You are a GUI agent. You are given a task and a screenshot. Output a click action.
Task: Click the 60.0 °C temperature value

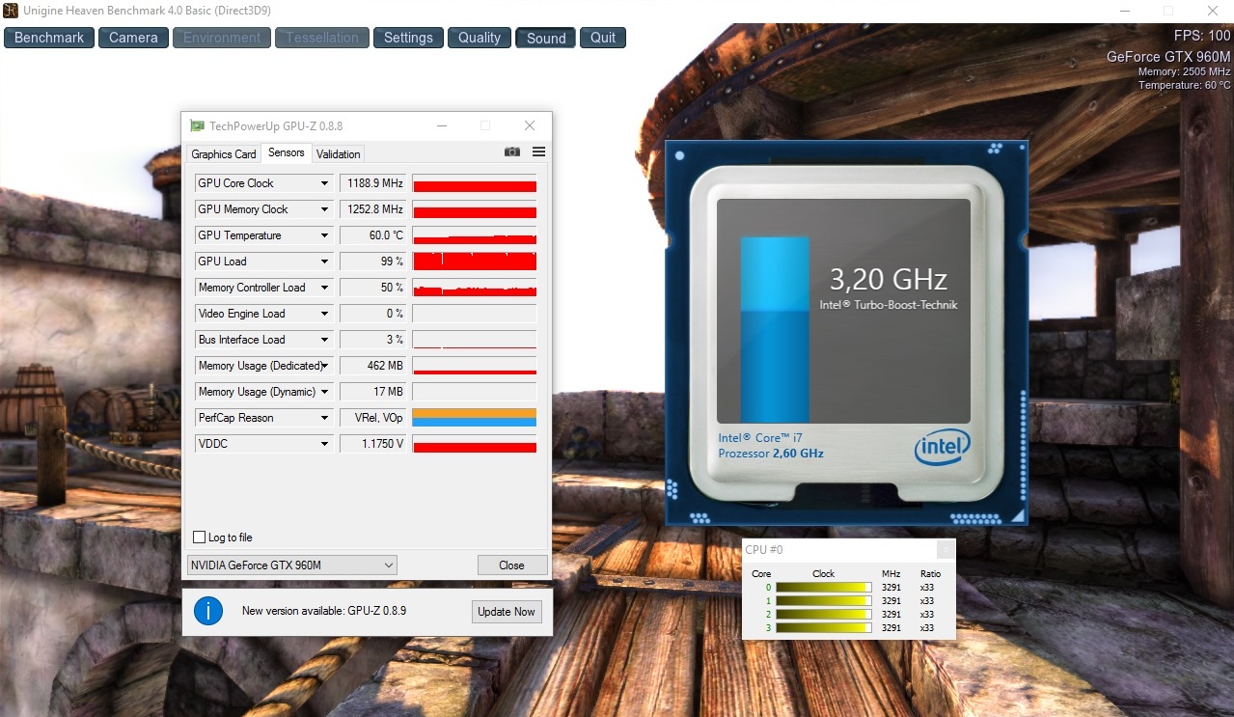click(373, 235)
